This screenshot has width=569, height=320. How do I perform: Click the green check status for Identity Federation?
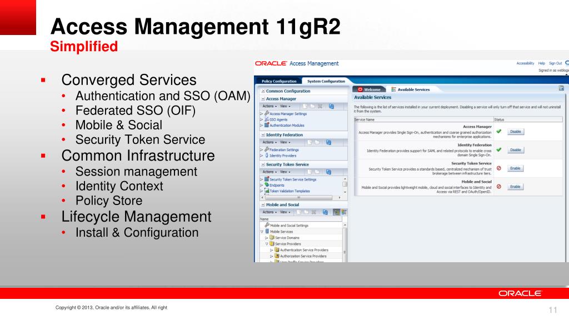499,149
